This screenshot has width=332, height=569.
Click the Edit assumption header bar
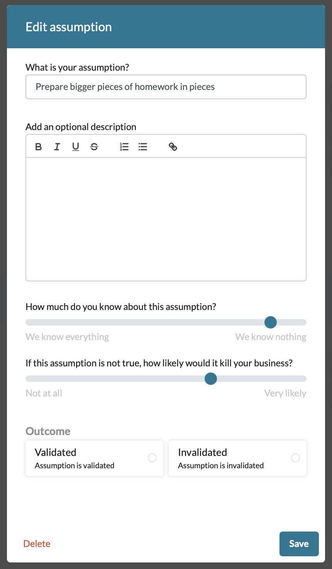tap(166, 27)
